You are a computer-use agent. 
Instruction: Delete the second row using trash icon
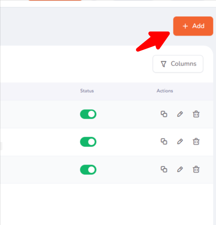[x=196, y=141]
